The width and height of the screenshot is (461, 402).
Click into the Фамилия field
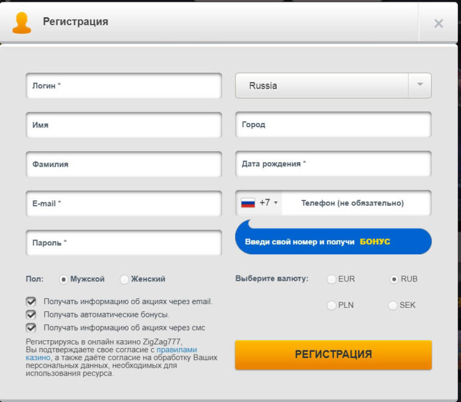[124, 164]
